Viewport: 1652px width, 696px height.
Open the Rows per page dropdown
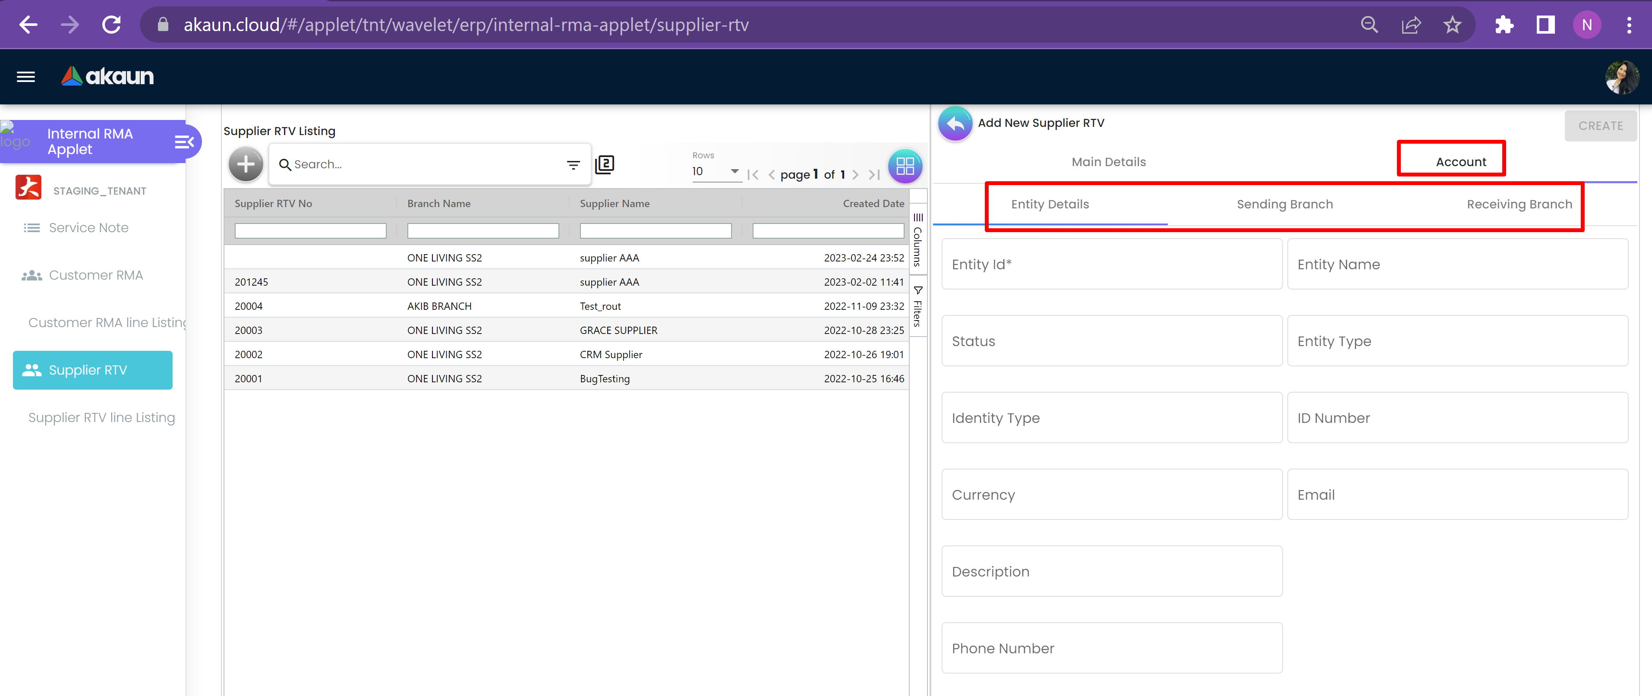coord(715,171)
